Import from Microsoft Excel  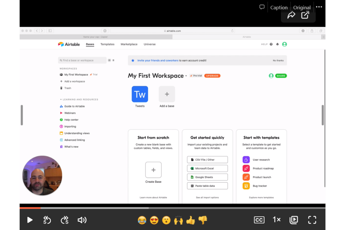(x=207, y=168)
